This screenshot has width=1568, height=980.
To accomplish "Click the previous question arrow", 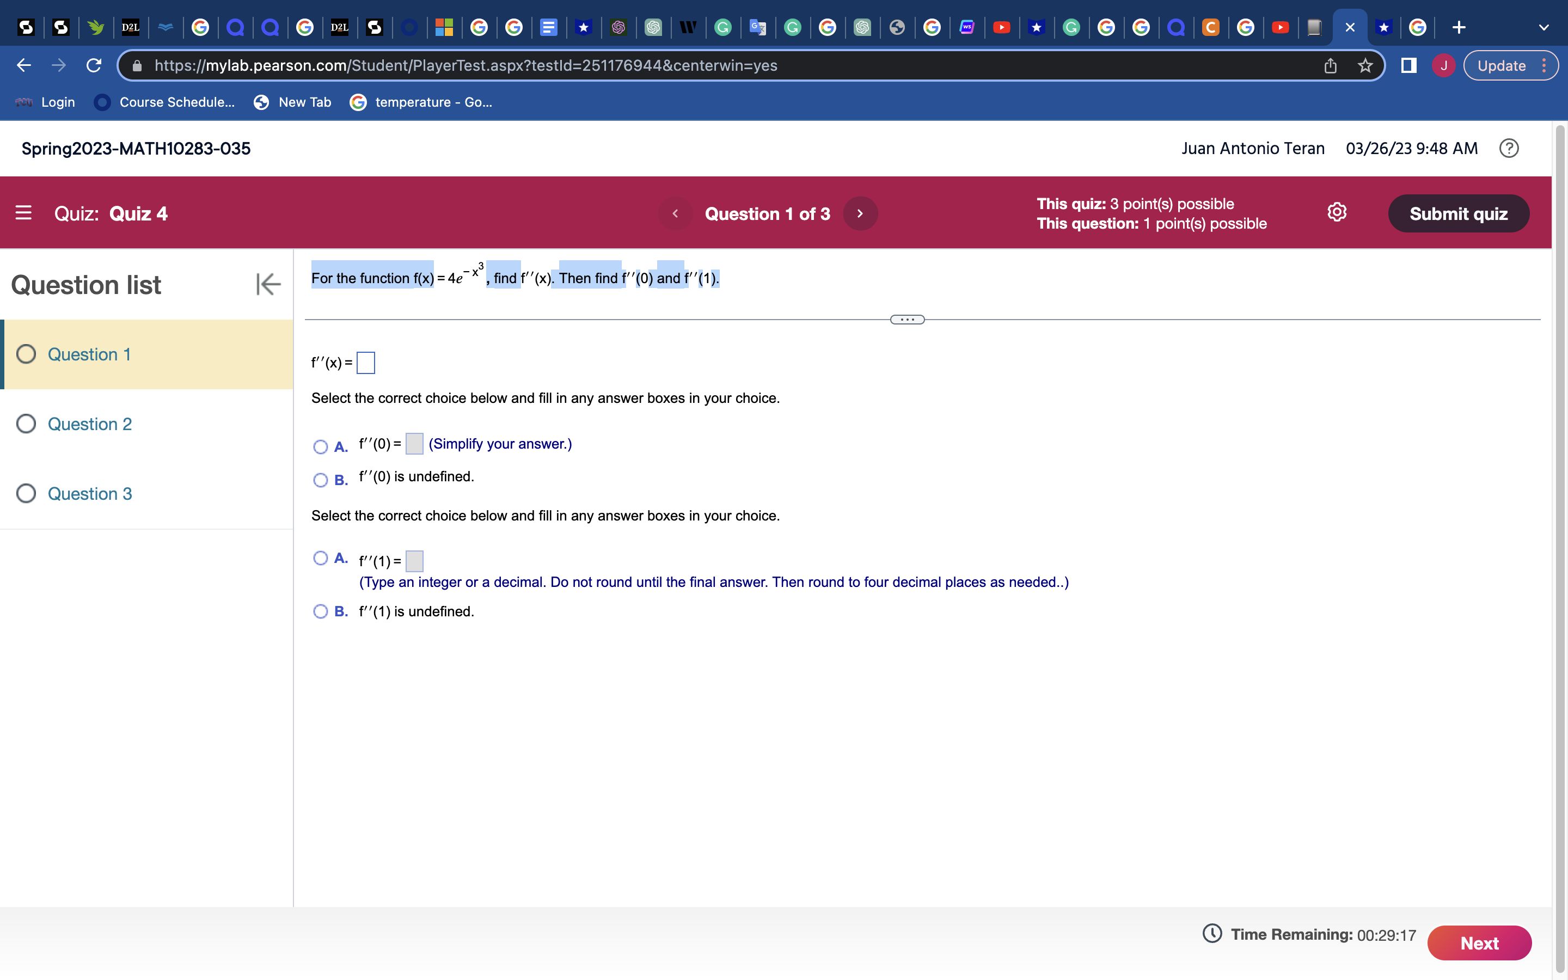I will pyautogui.click(x=675, y=212).
